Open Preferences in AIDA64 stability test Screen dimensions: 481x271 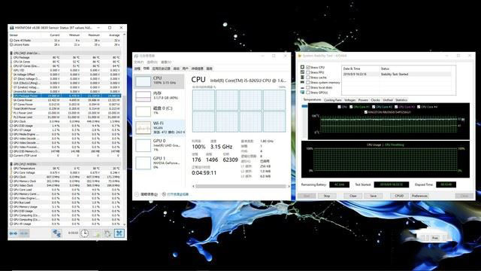pos(419,196)
